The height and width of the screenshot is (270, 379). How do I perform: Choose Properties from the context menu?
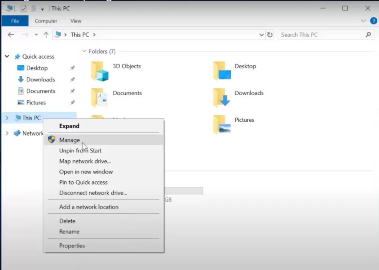coord(103,245)
